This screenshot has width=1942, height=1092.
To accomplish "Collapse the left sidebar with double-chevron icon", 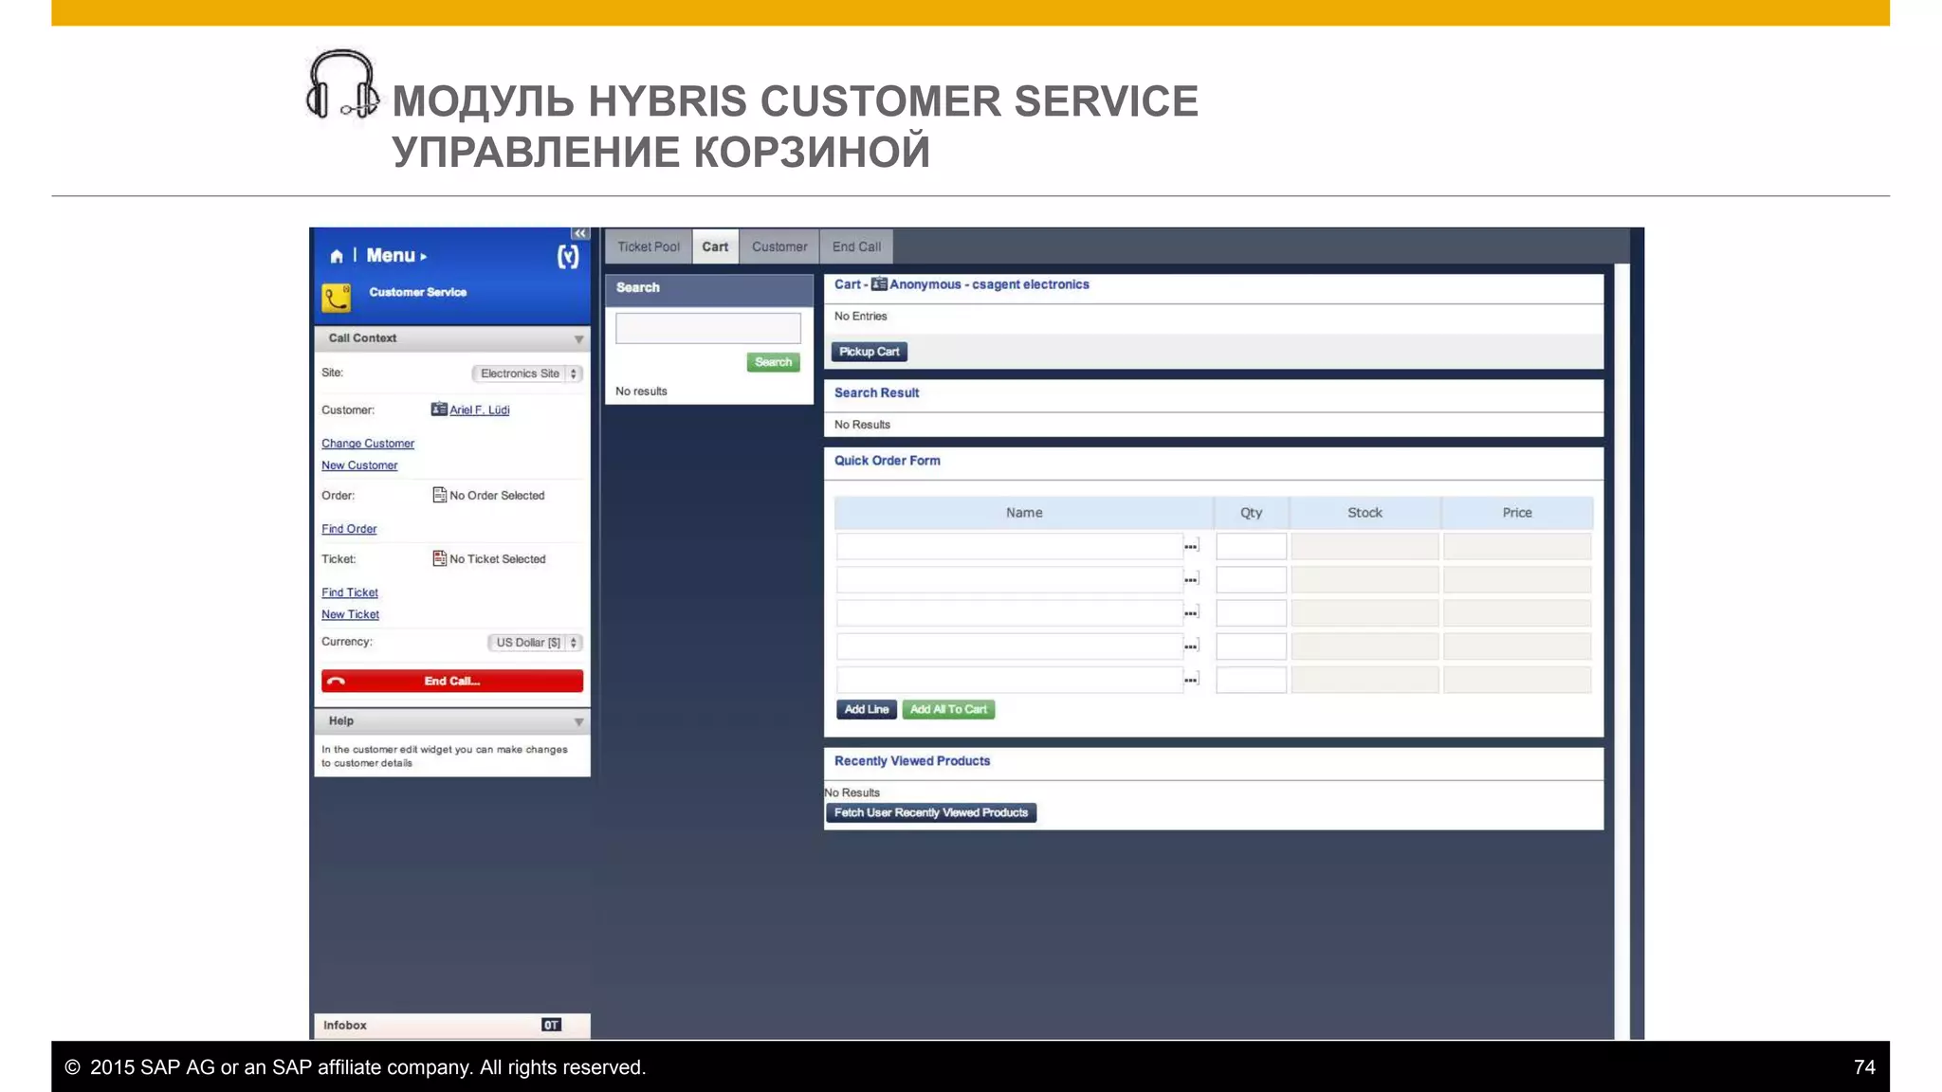I will 579,233.
